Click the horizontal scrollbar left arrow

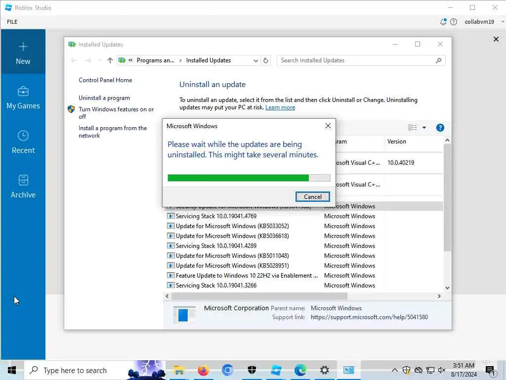coord(167,296)
